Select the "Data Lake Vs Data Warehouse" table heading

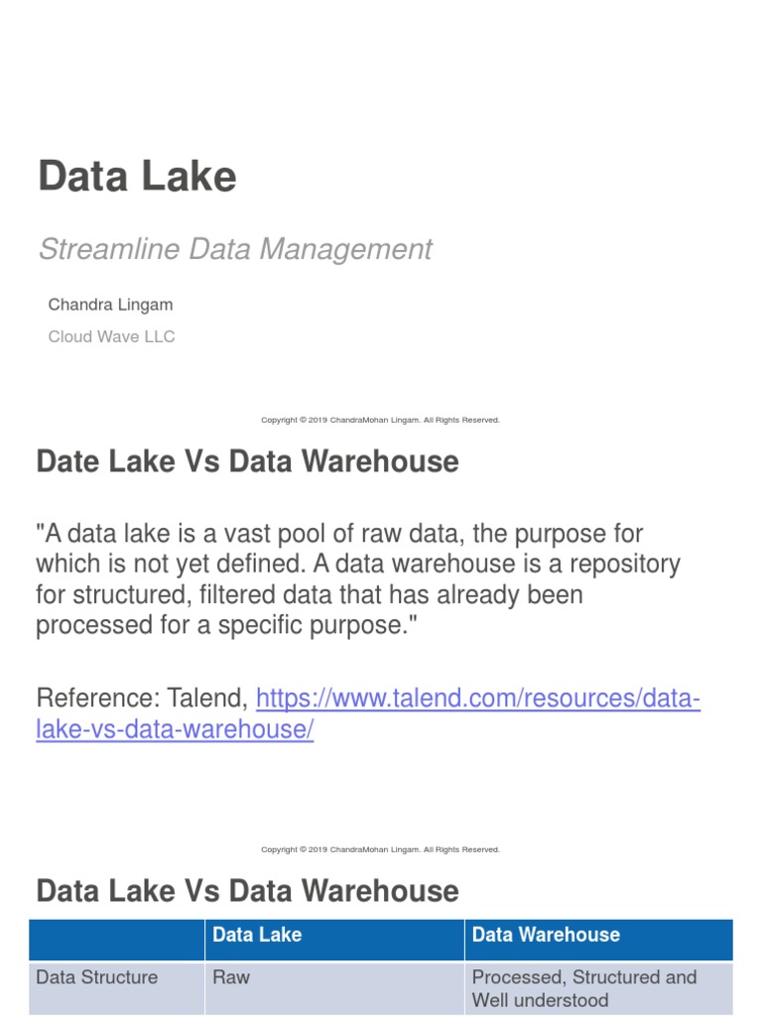click(x=247, y=891)
